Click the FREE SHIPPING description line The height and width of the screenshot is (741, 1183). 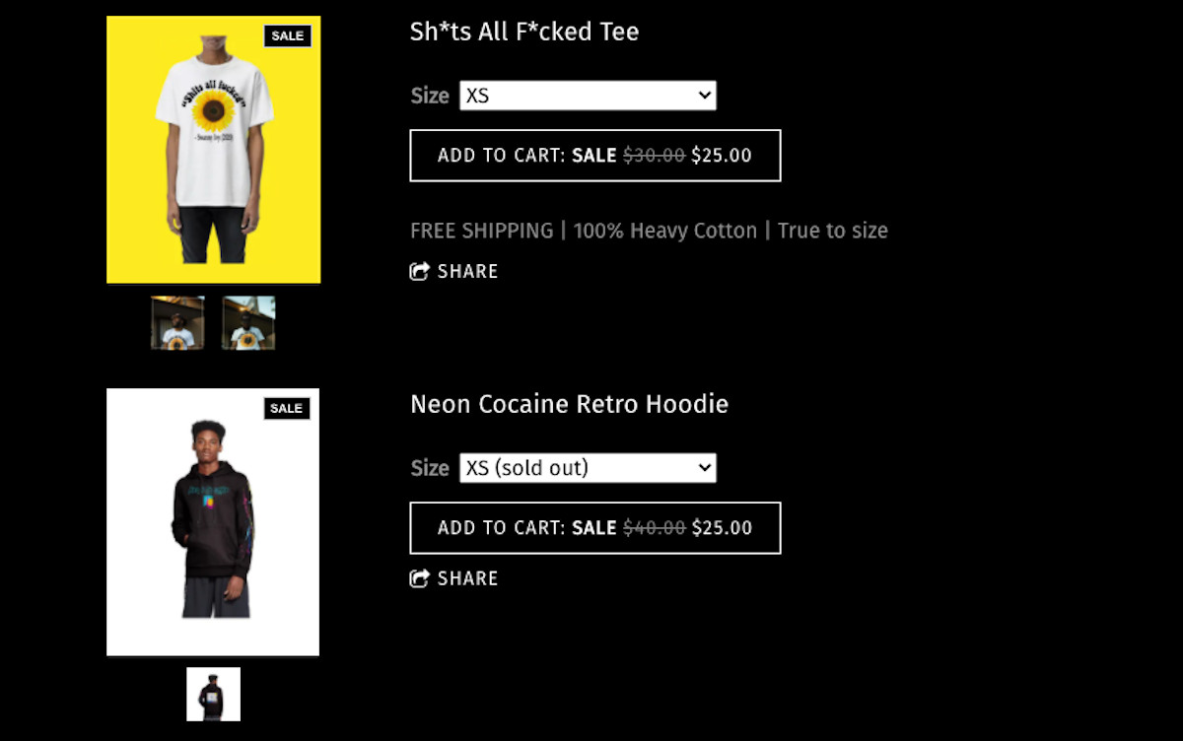click(649, 231)
